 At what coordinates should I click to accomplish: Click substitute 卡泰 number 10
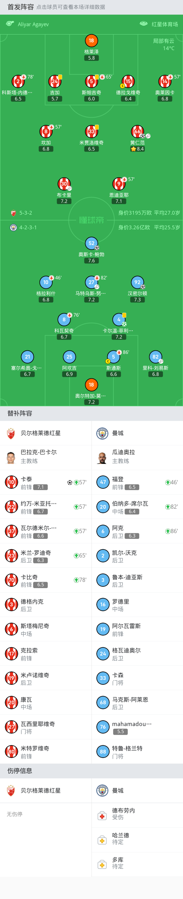point(11,482)
